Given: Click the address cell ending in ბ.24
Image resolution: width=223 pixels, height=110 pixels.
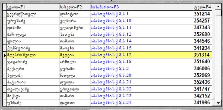Looking at the screenshot, I should coord(141,102).
